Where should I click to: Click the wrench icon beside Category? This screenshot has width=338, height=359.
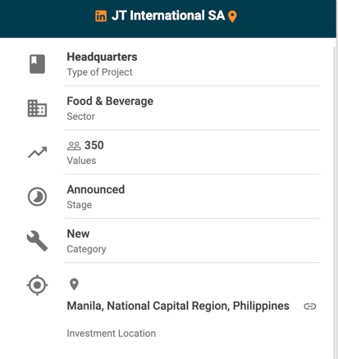pyautogui.click(x=37, y=241)
